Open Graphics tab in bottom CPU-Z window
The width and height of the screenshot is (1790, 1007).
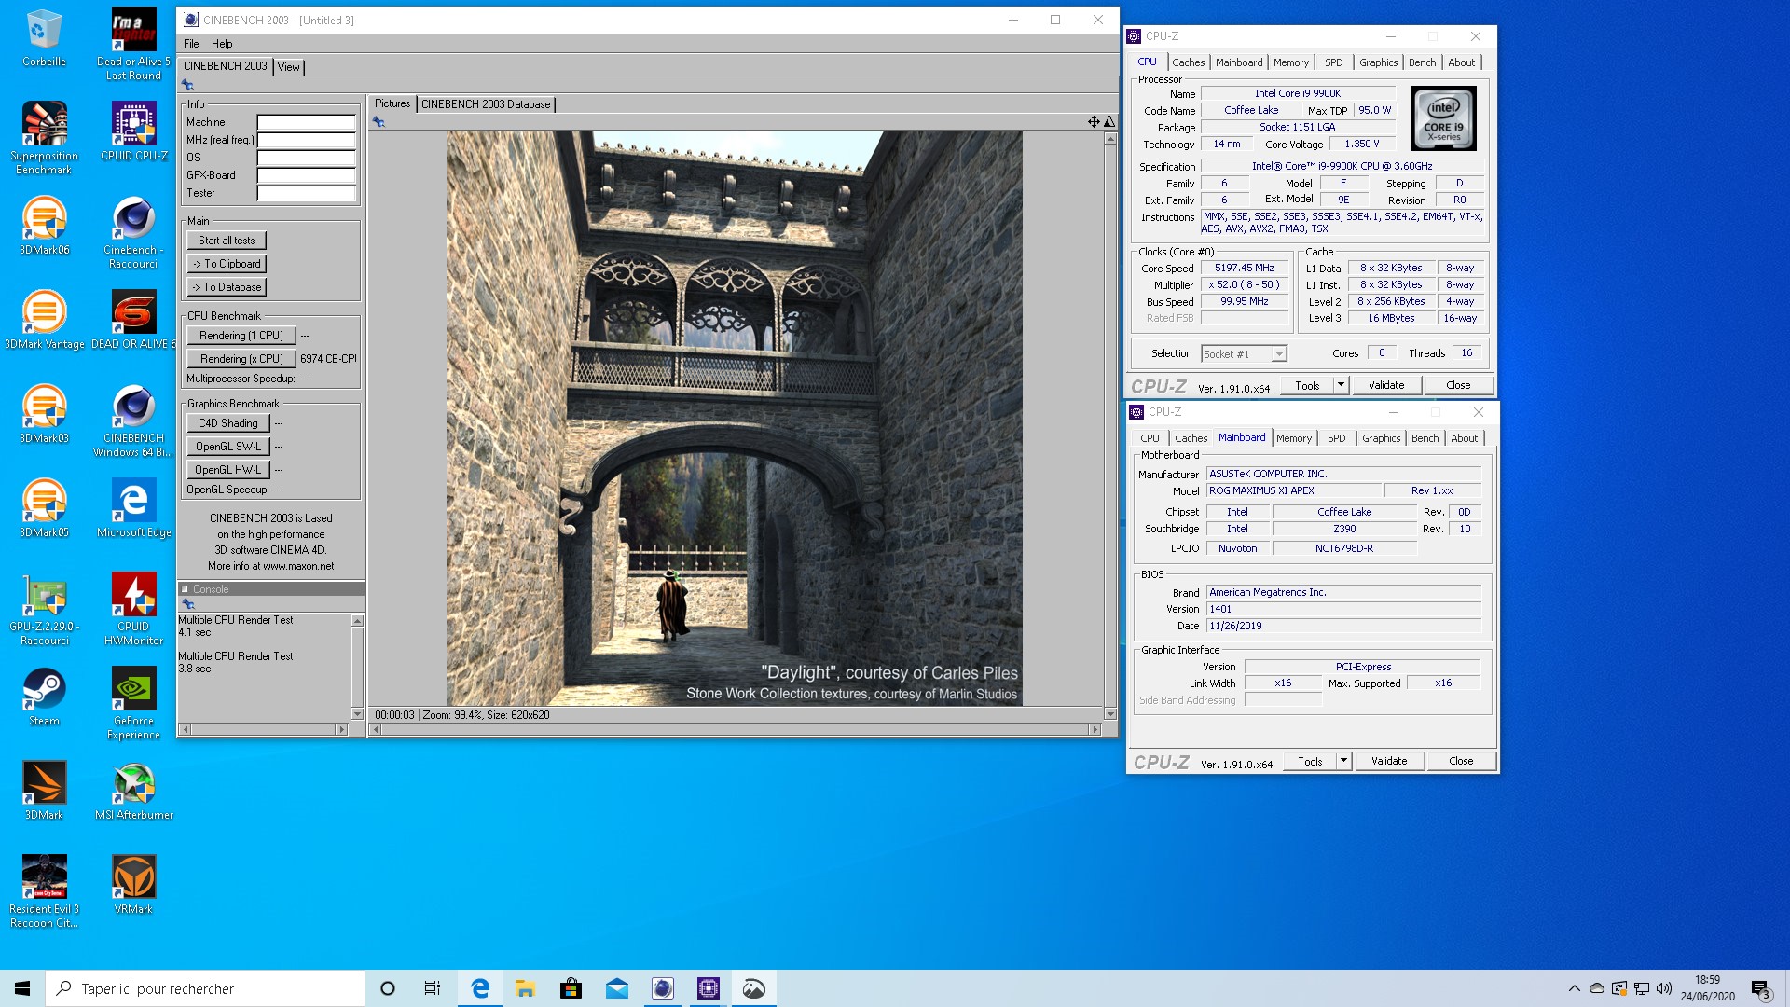coord(1381,438)
